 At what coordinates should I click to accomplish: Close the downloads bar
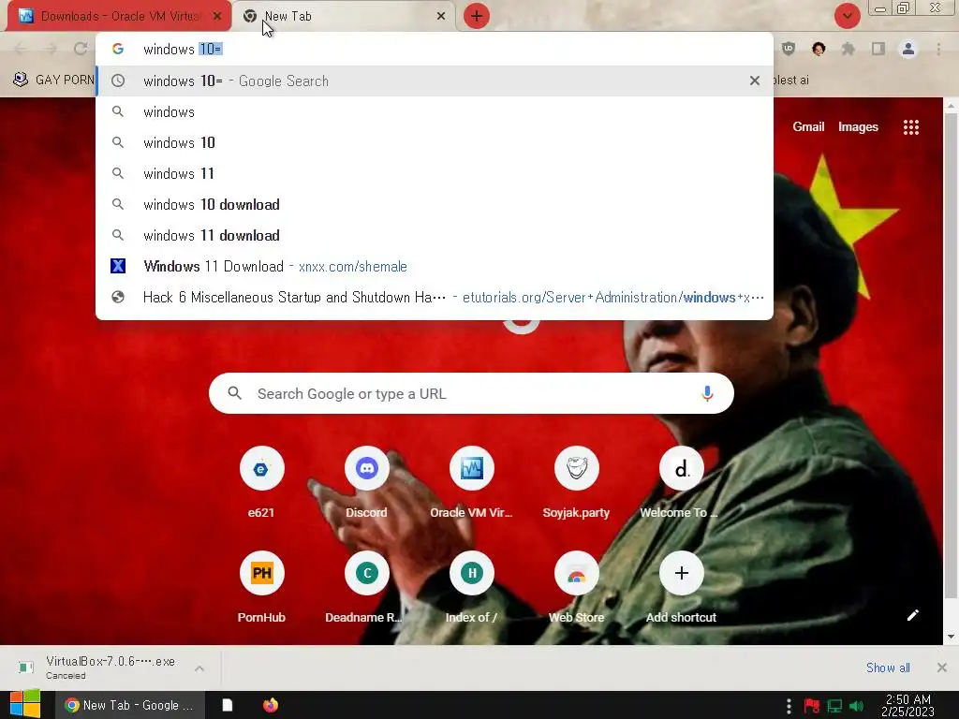942,668
